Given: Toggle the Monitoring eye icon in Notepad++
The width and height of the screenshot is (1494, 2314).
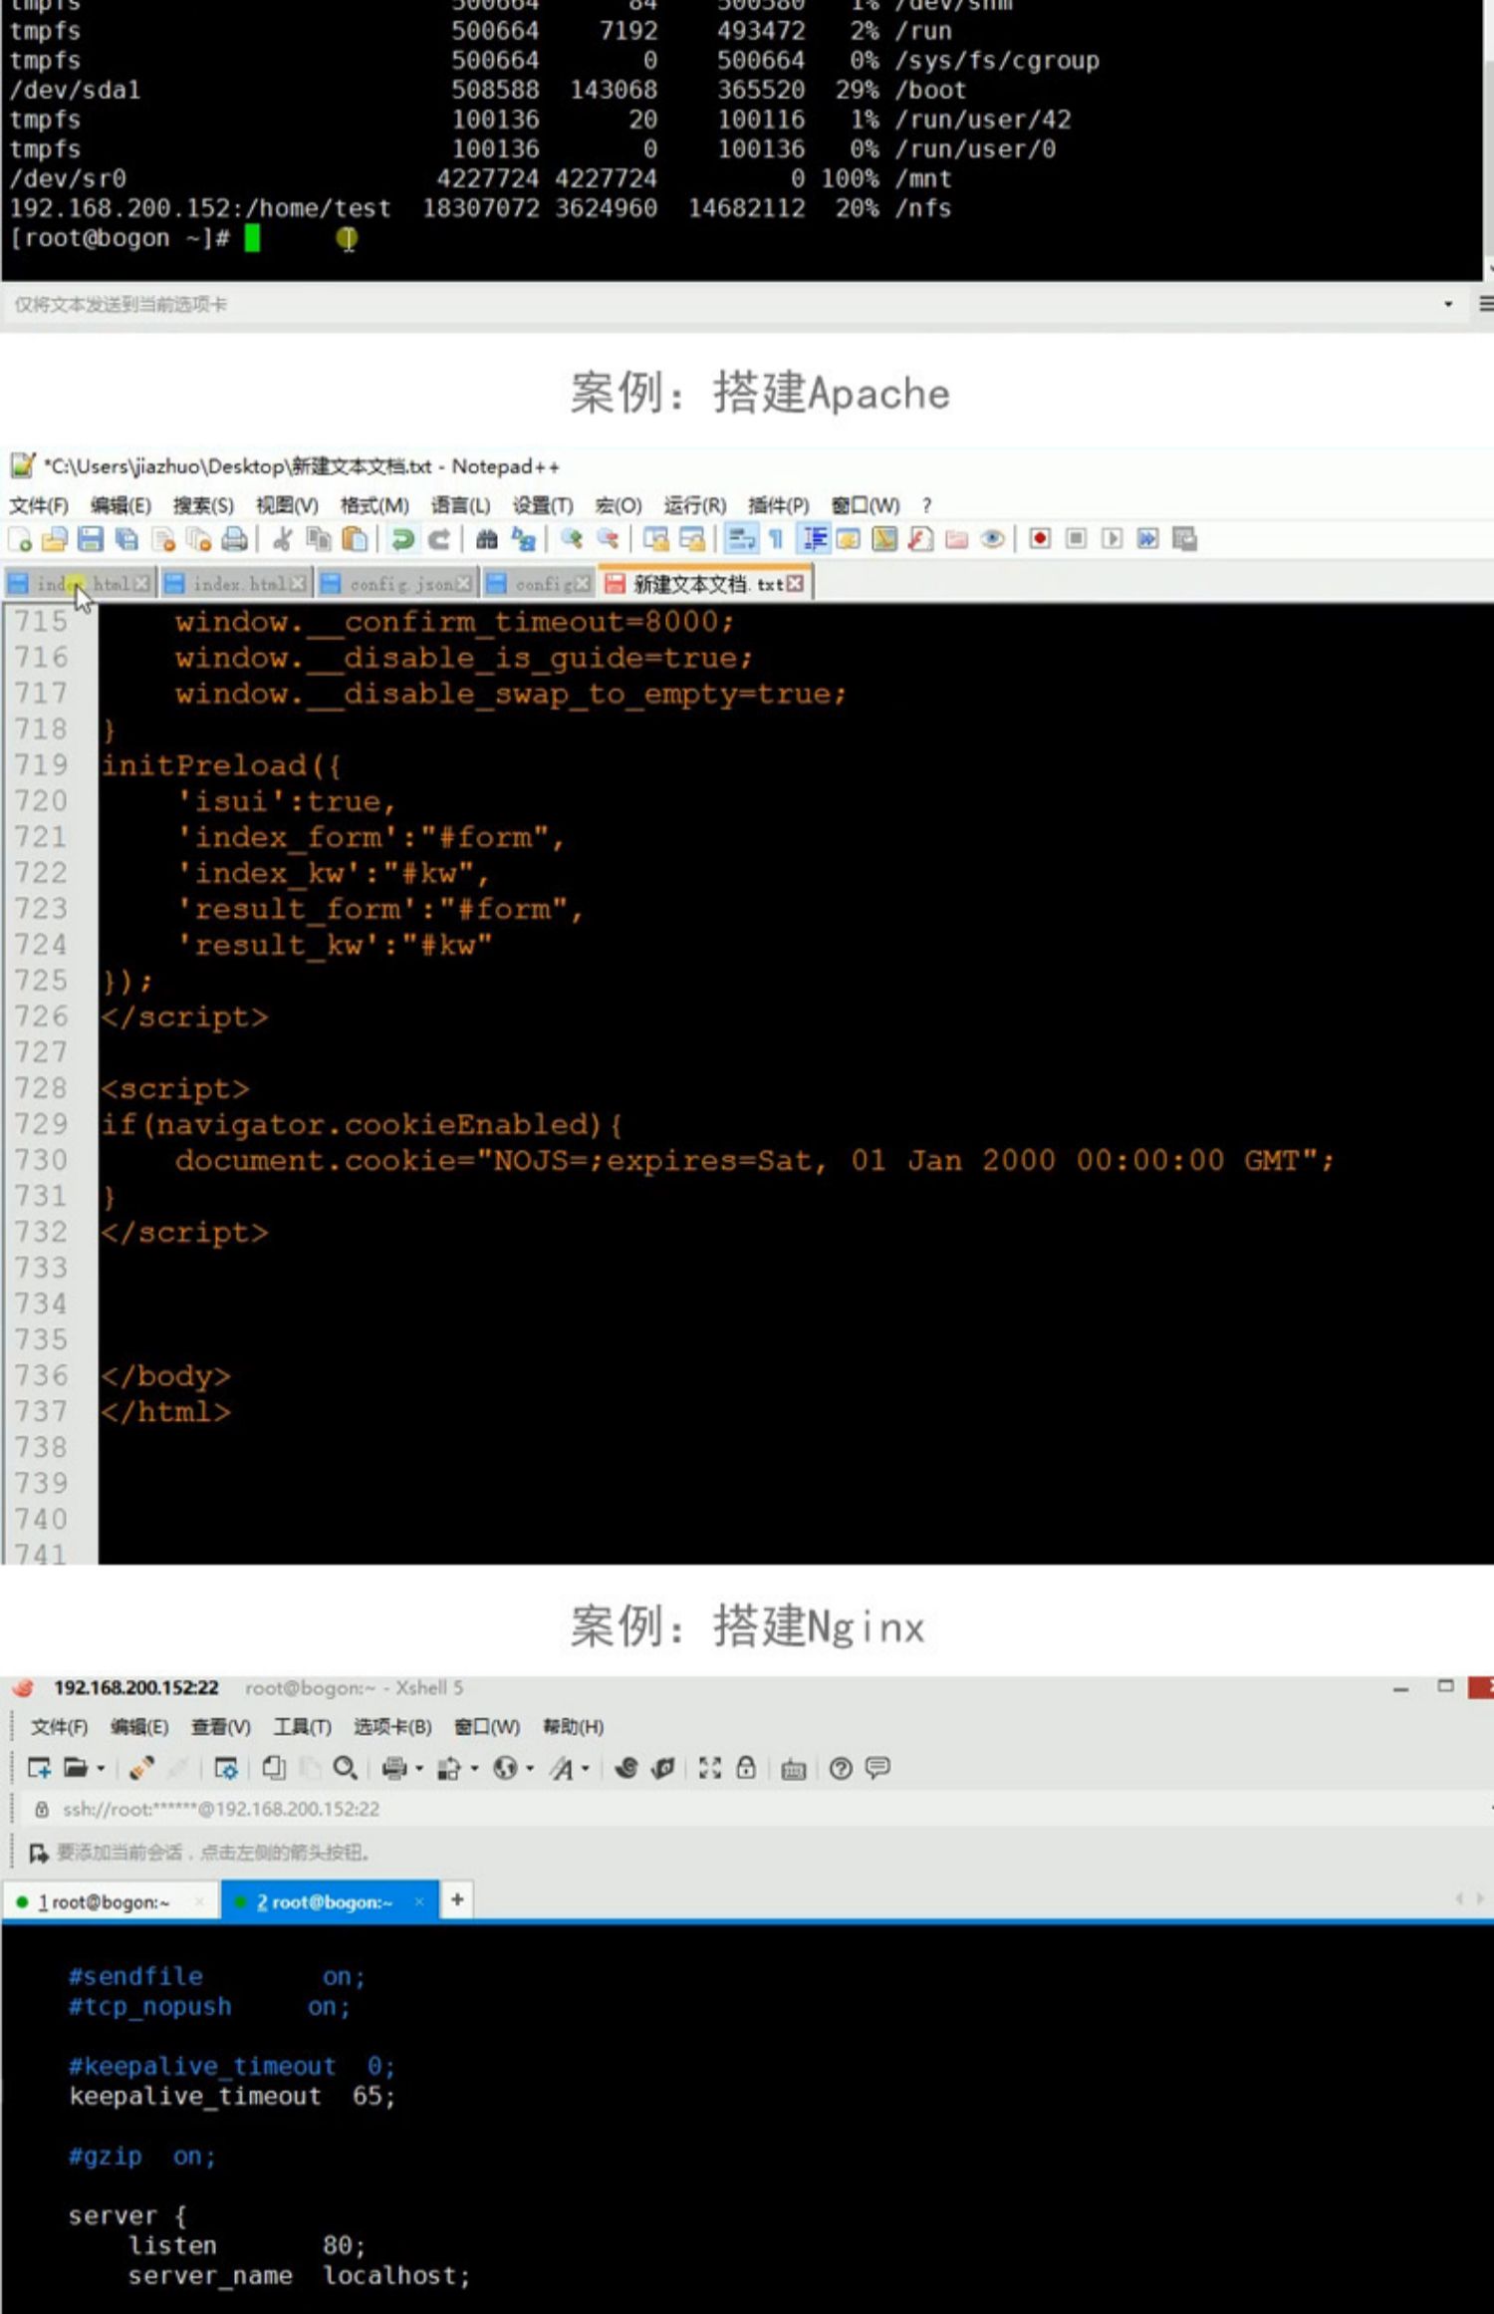Looking at the screenshot, I should [x=992, y=539].
